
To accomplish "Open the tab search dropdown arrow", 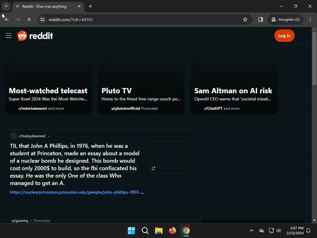I will click(x=6, y=6).
